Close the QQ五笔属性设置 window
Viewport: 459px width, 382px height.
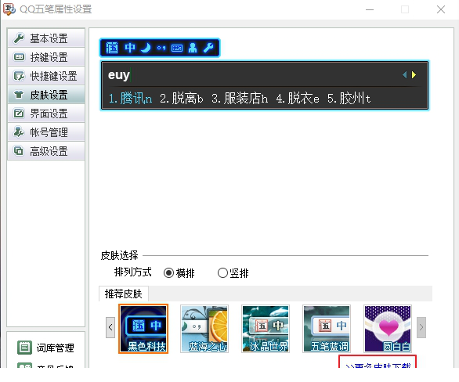pos(441,9)
